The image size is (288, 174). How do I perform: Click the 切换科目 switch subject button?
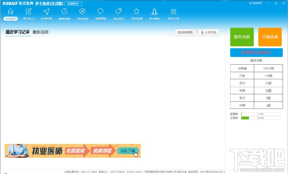(73, 3)
